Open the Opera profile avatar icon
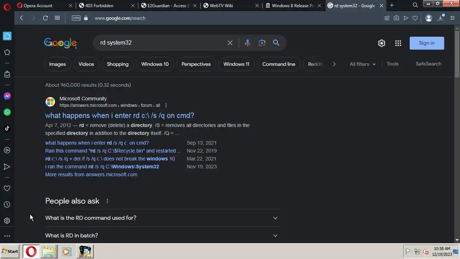Viewport: 460px width, 259px height. (428, 18)
